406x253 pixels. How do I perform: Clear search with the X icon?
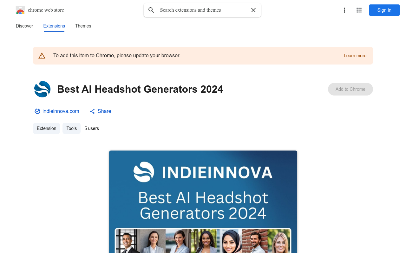click(253, 10)
